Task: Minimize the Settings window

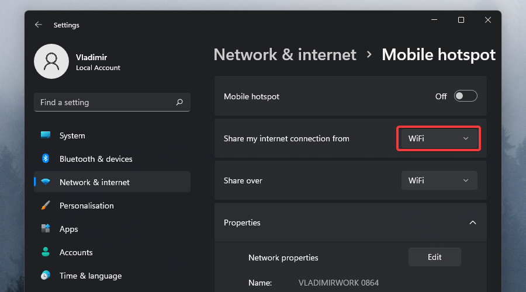Action: [x=434, y=20]
